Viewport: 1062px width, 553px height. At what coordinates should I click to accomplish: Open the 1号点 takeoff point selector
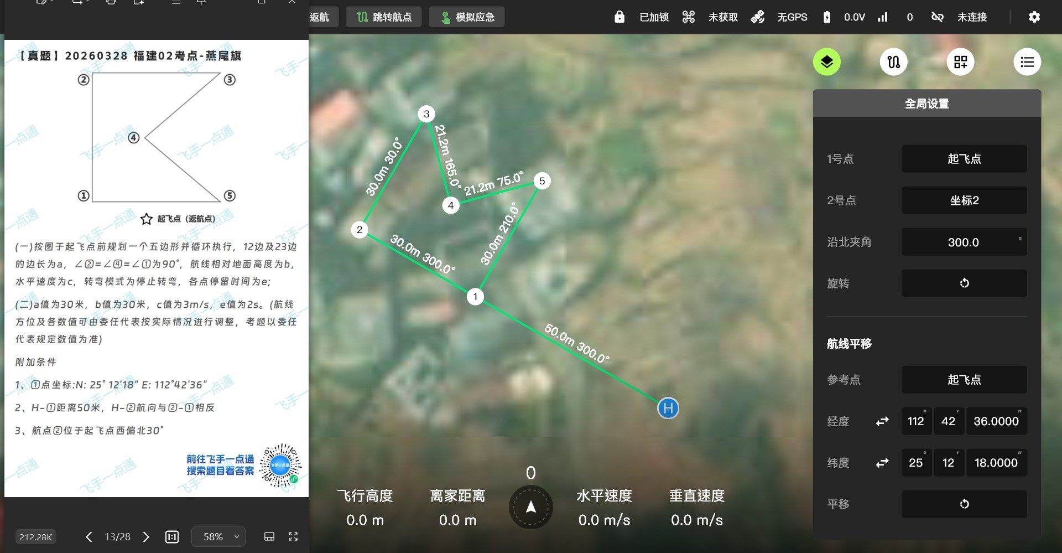point(964,159)
